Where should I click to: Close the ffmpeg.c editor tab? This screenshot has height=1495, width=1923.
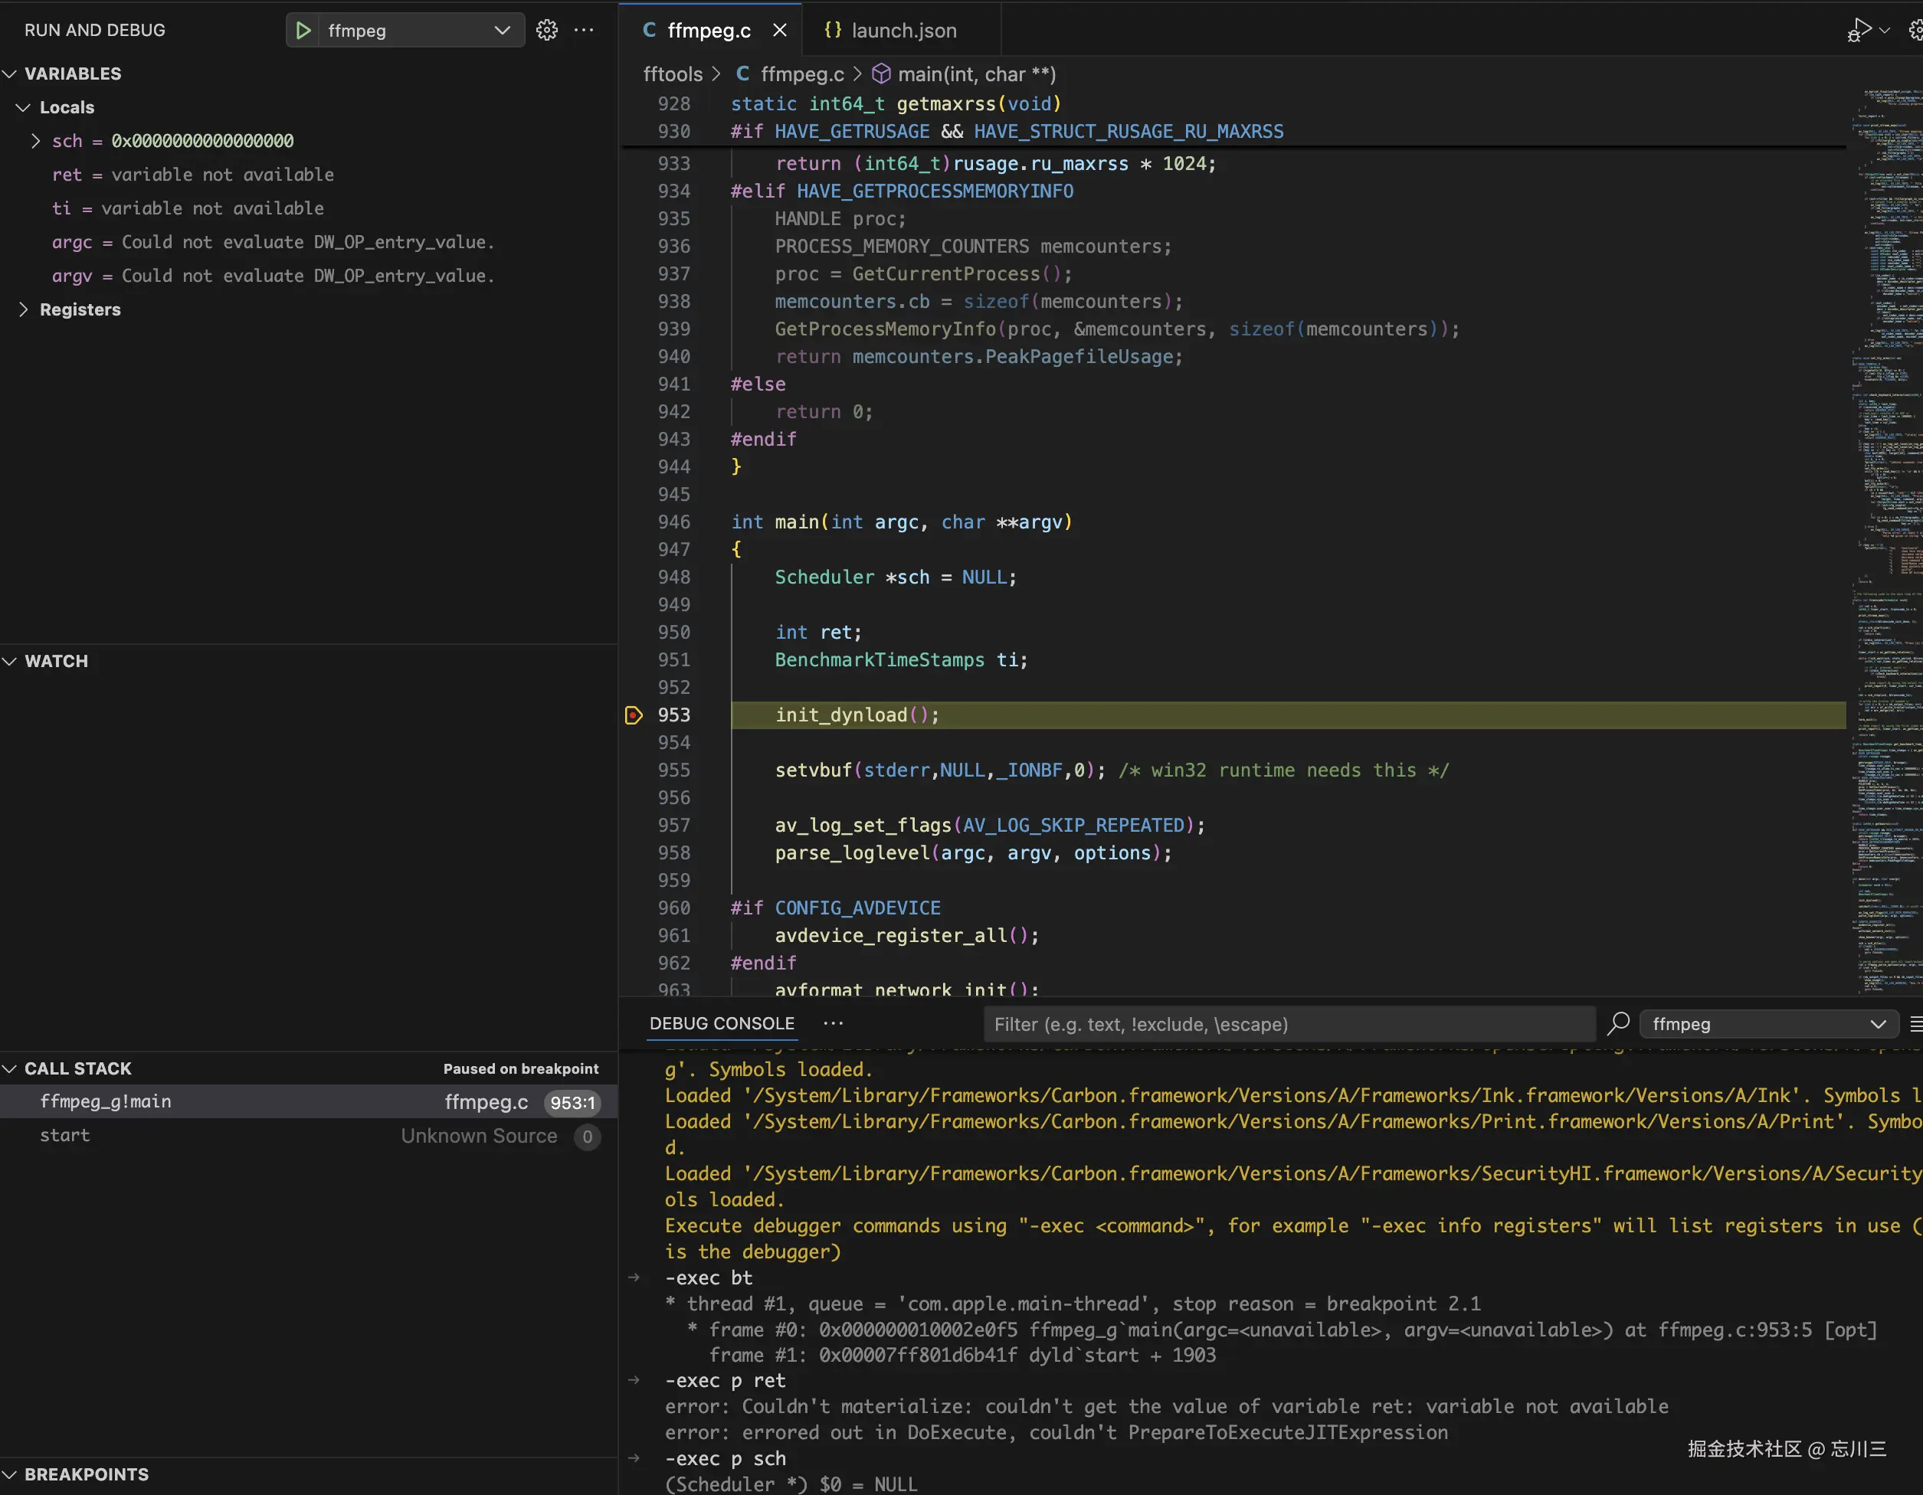pos(779,31)
